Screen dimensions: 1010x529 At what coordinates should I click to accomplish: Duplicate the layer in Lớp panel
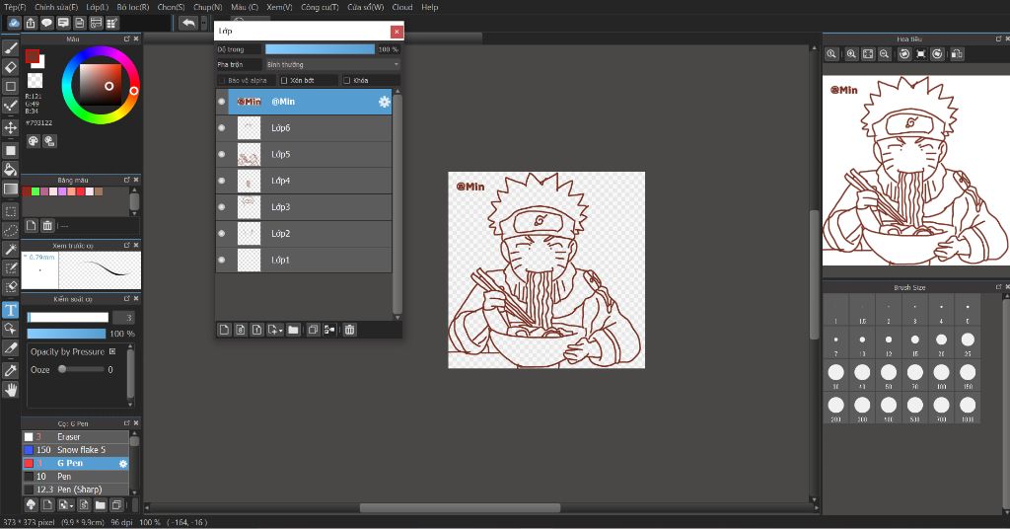tap(313, 330)
